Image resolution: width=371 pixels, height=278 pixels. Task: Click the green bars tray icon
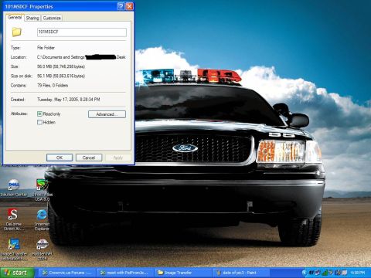[325, 273]
